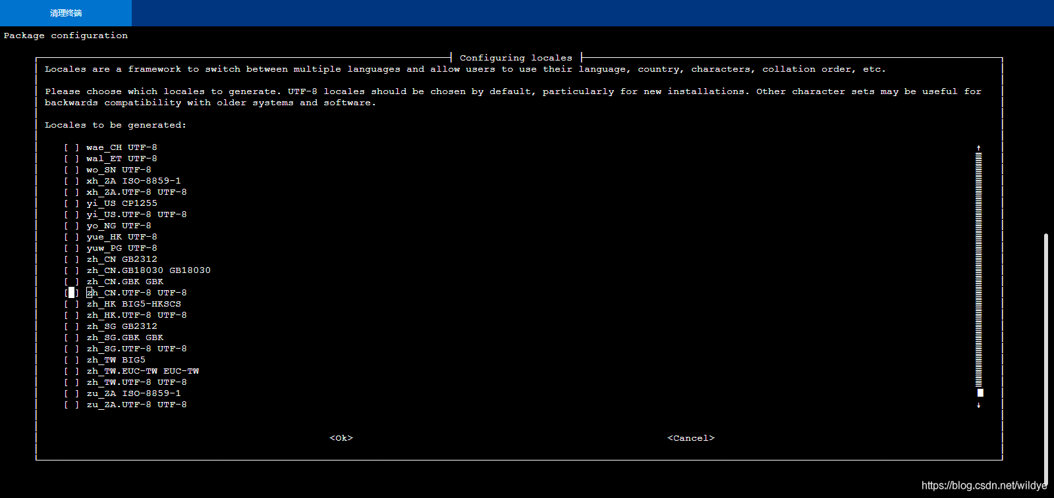This screenshot has width=1054, height=498.
Task: Tick the xh_ZA ISO-8859-1 checkbox
Action: pos(71,181)
